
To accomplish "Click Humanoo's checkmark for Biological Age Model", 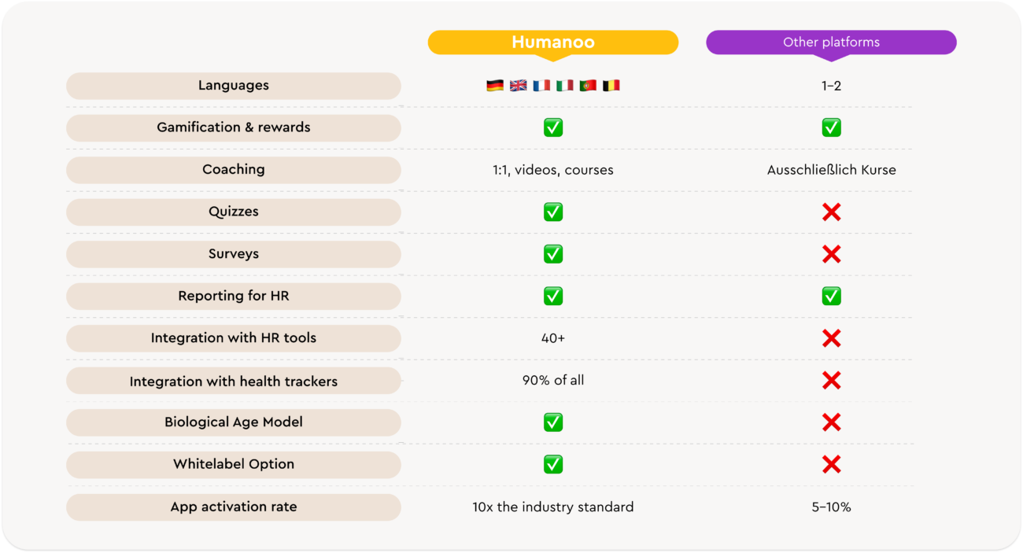I will click(x=553, y=422).
